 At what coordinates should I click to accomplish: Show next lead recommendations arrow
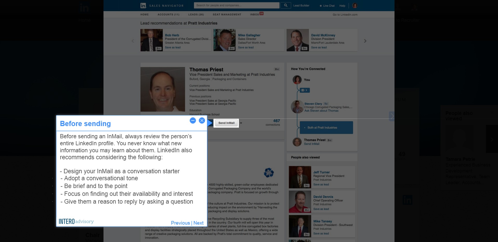click(x=365, y=41)
